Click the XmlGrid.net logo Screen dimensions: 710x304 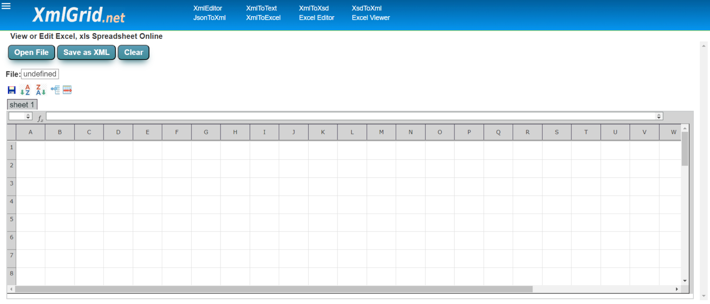tap(79, 15)
